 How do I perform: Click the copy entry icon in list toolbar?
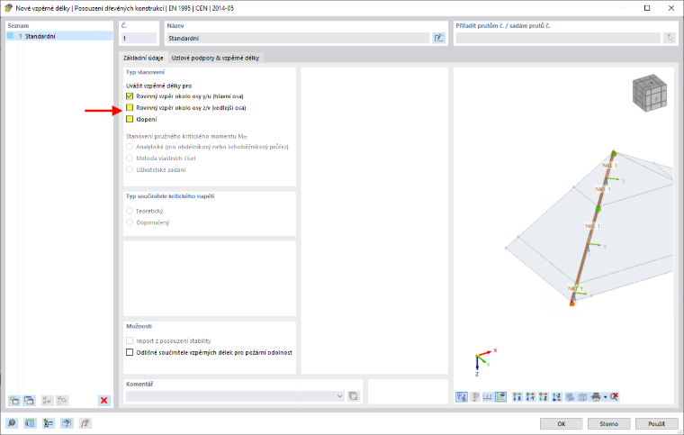click(29, 400)
